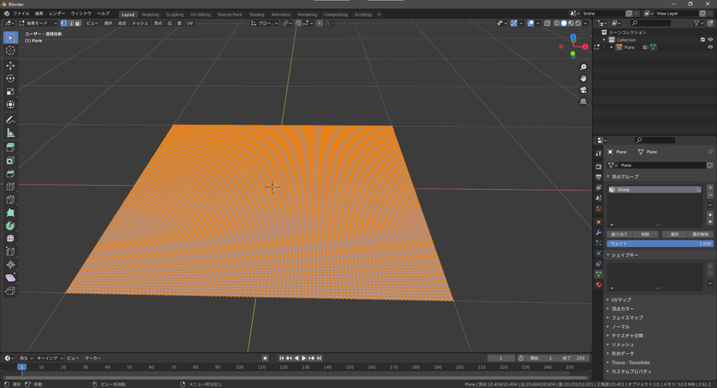Click the end frame 250 field
Viewport: 717px width, 388px height.
pos(575,358)
